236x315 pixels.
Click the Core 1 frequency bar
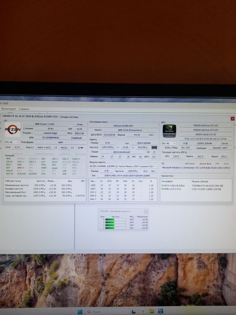pos(115,222)
